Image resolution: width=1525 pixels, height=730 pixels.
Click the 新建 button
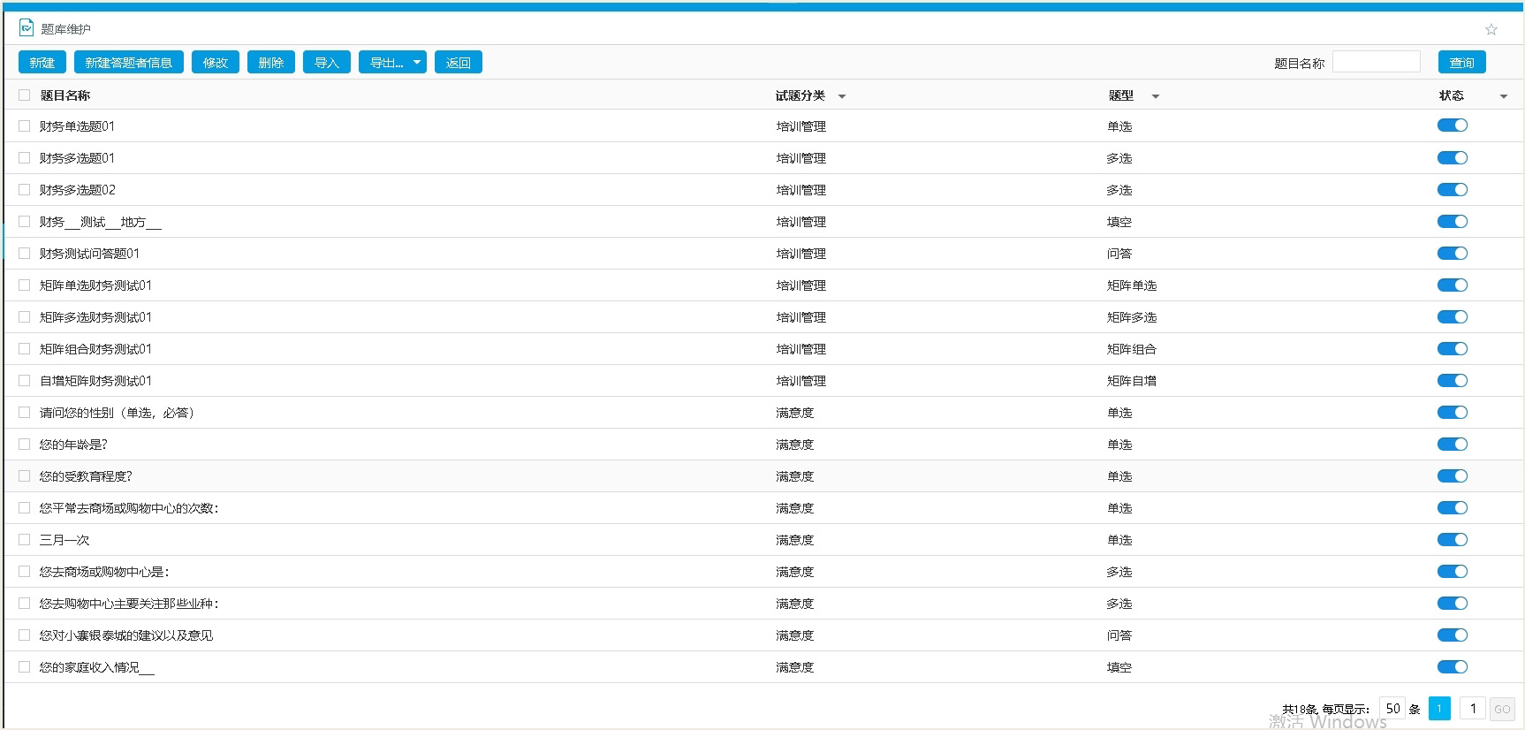point(42,63)
